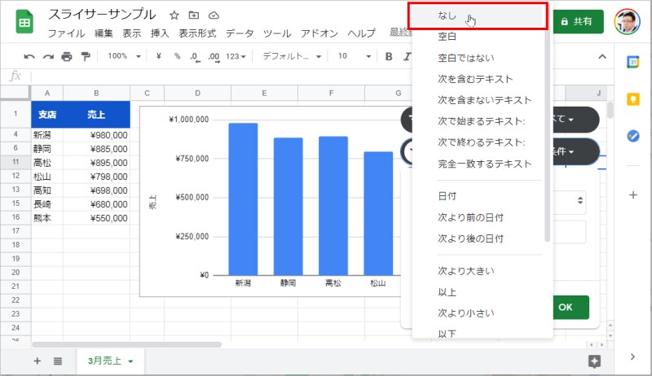Open the 3月売上 tab dropdown arrow
The width and height of the screenshot is (652, 376).
[x=130, y=361]
